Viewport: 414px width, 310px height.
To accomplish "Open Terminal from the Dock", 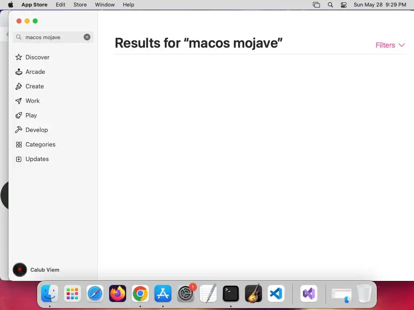I will [x=231, y=293].
